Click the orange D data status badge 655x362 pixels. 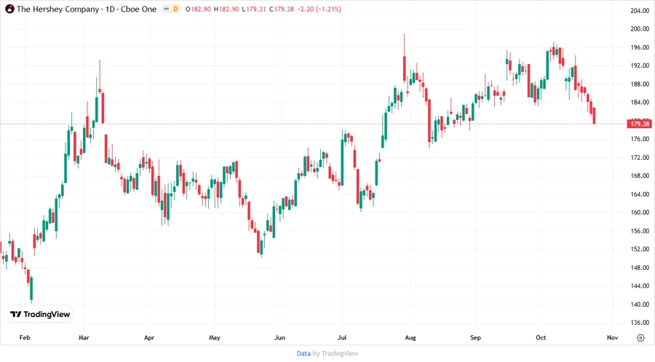click(175, 9)
